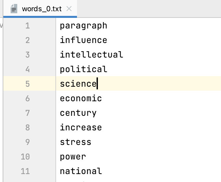Place cursor on the word "influence"
221x182 pixels.
pyautogui.click(x=83, y=40)
